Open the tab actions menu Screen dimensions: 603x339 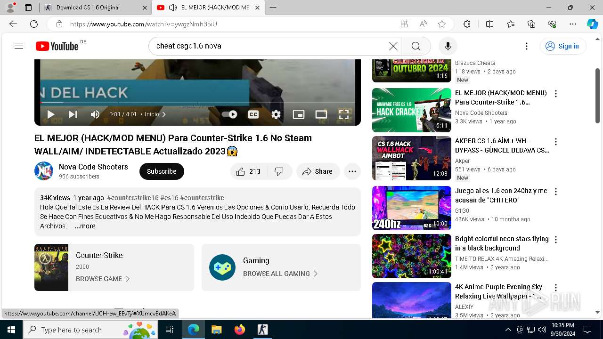click(28, 8)
